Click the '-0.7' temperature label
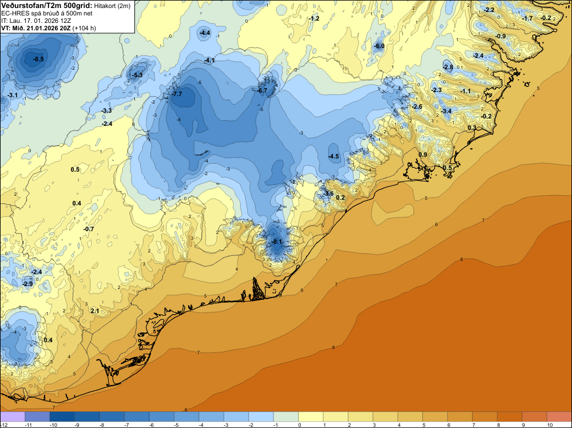 click(x=89, y=229)
